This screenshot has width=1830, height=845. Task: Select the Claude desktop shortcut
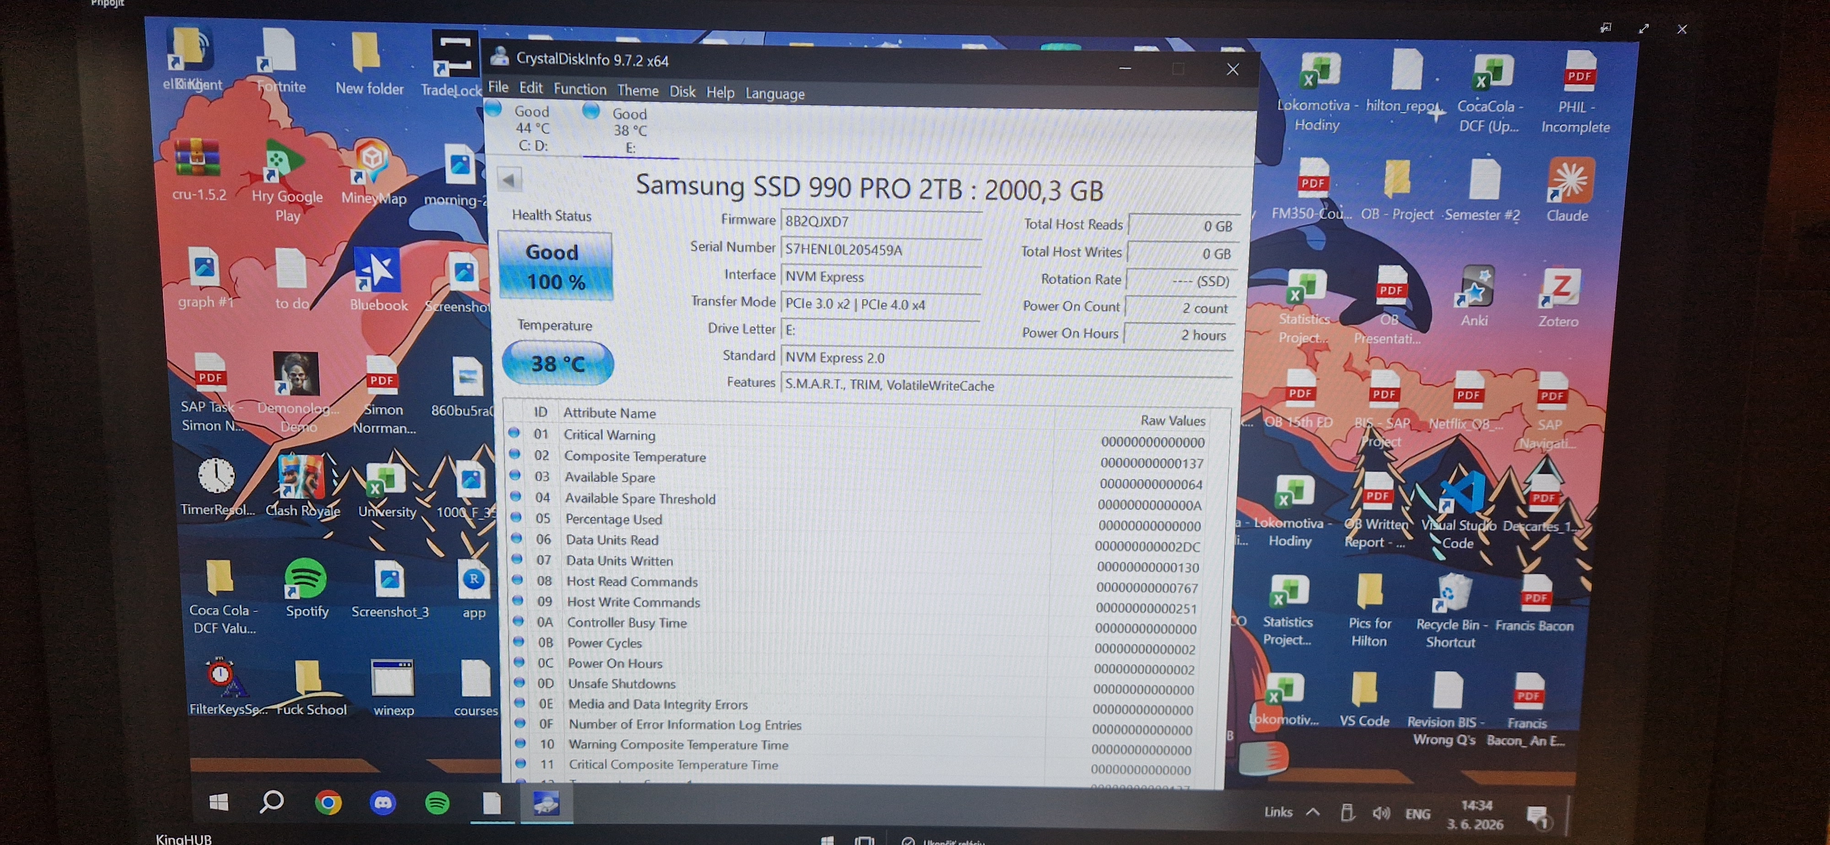[x=1569, y=190]
